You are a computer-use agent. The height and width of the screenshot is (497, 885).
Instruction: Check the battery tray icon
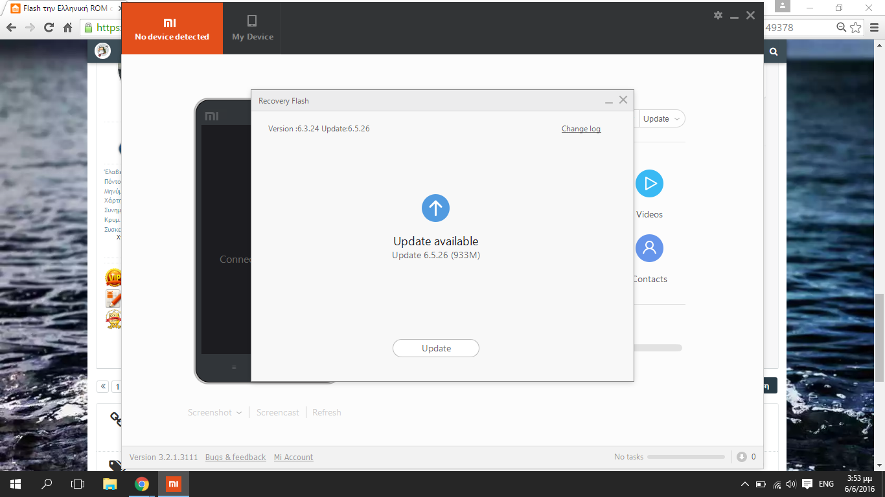pyautogui.click(x=761, y=484)
